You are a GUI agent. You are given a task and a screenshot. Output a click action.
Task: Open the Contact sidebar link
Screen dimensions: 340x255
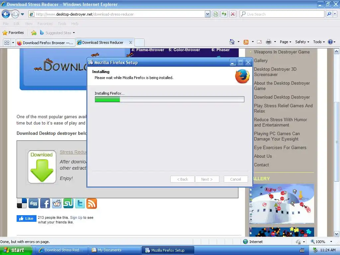[x=261, y=165]
